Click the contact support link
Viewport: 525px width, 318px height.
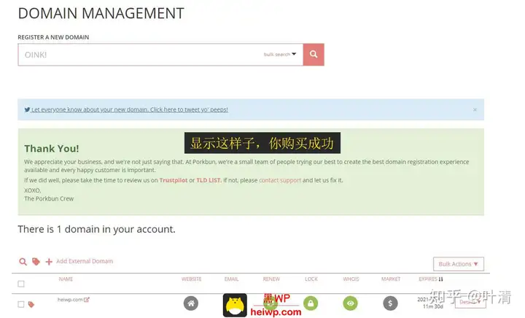click(280, 180)
